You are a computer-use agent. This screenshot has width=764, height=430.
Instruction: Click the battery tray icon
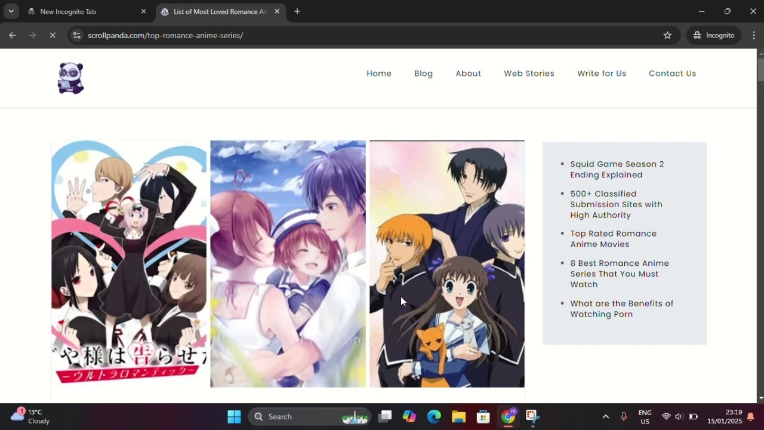[x=693, y=417]
